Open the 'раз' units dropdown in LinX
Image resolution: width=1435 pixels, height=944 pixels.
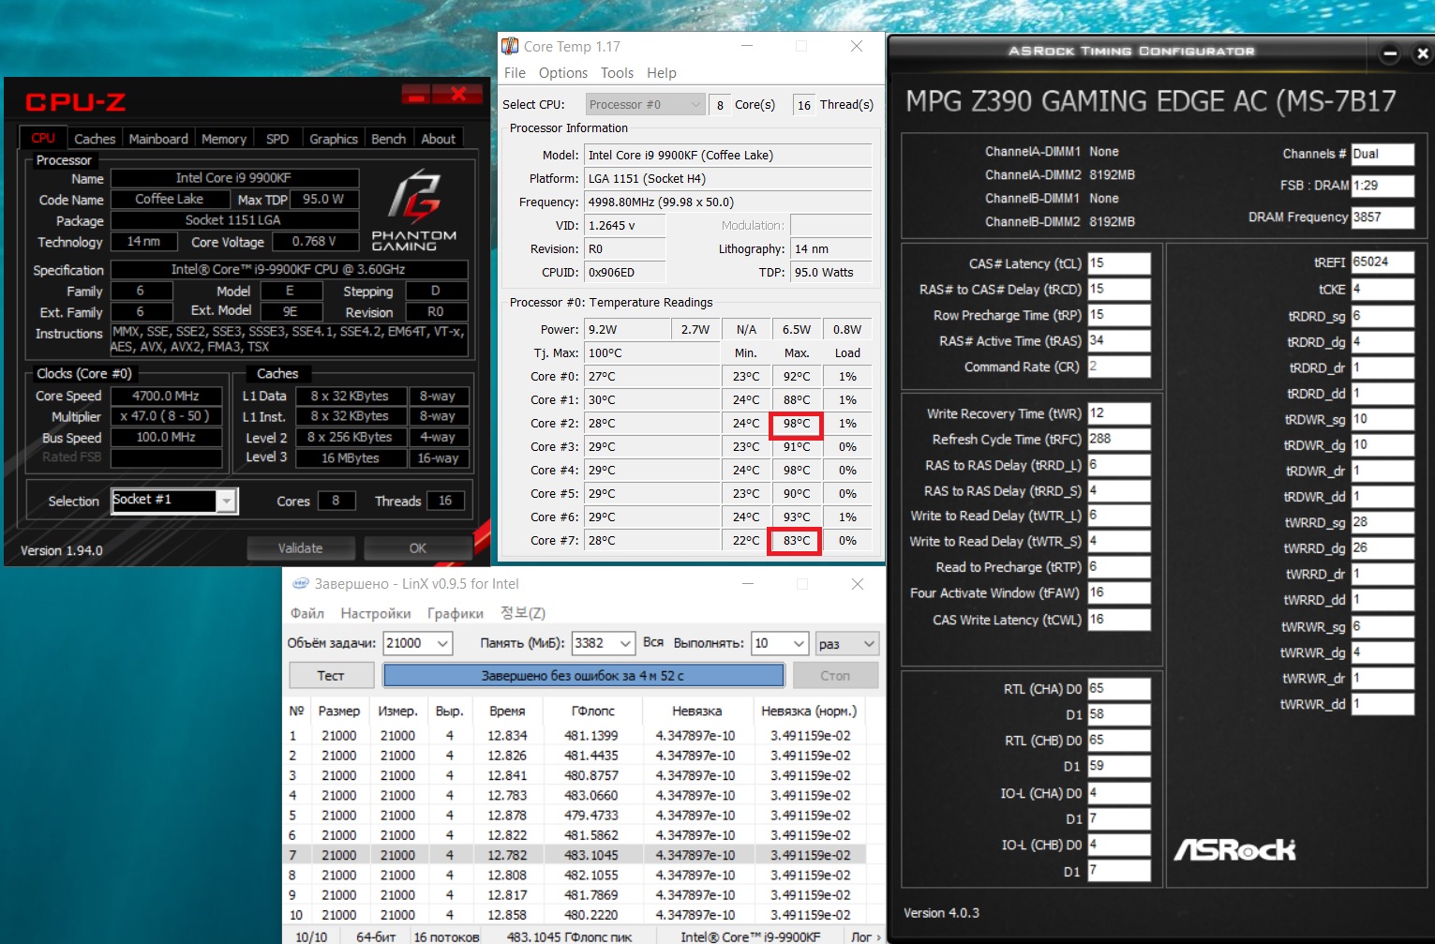[x=846, y=643]
